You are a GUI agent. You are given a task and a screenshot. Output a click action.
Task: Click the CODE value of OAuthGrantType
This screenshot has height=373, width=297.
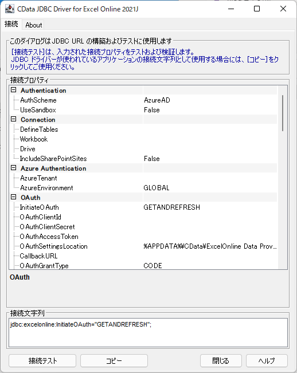coord(153,266)
